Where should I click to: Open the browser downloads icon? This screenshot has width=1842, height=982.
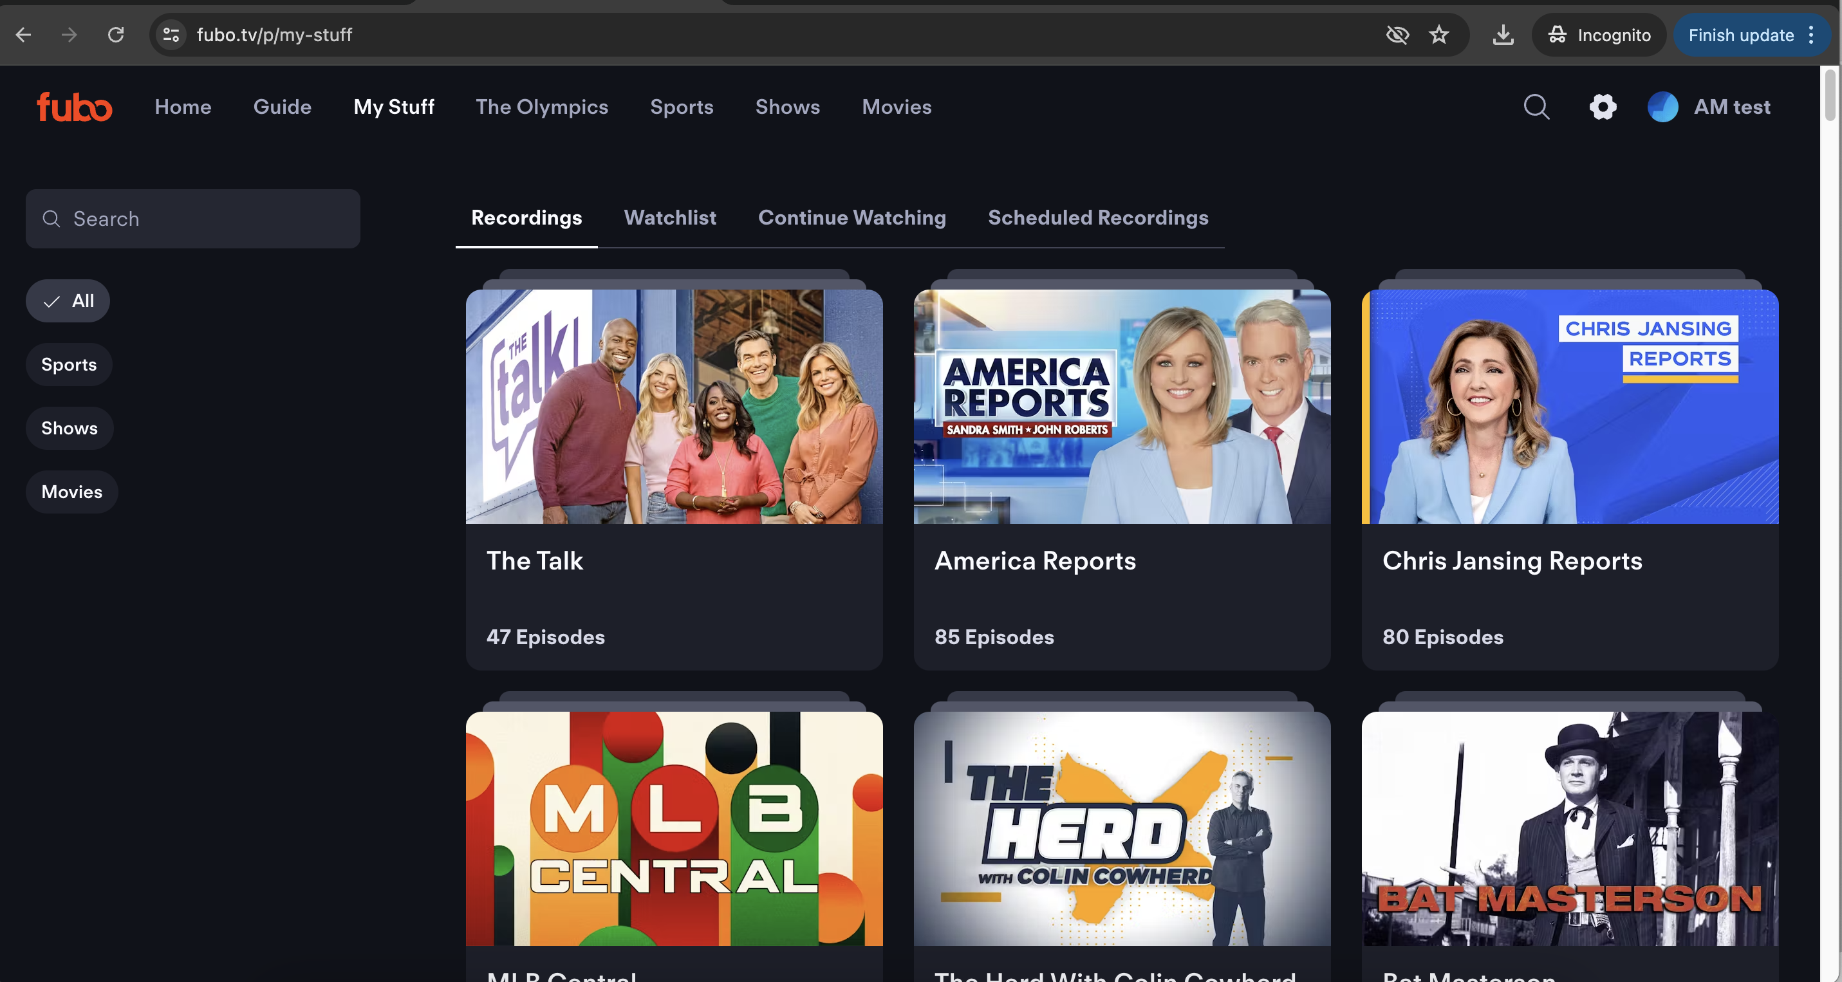click(x=1503, y=34)
